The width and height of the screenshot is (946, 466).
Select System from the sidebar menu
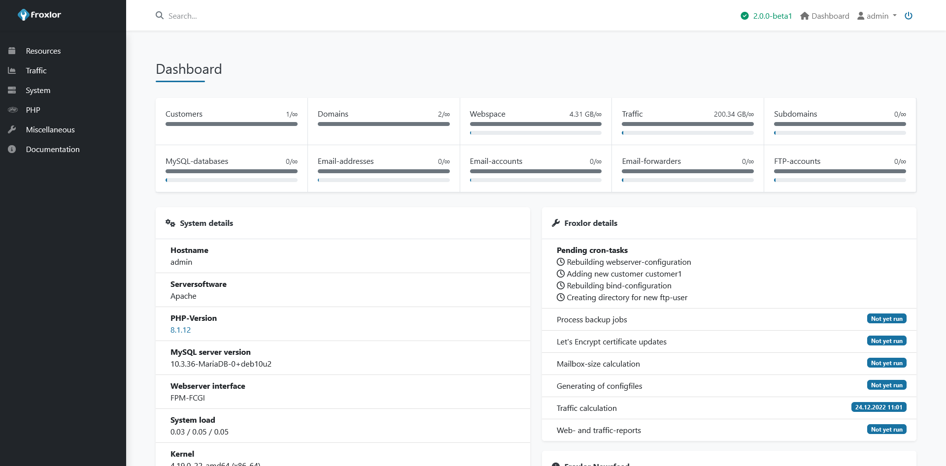[38, 90]
